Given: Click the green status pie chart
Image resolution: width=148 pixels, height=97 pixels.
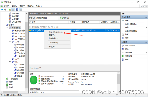Looking at the screenshot, I should (34, 80).
